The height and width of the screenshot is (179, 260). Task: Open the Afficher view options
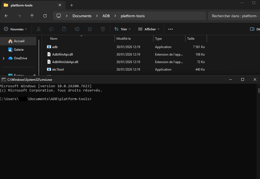[x=148, y=29]
